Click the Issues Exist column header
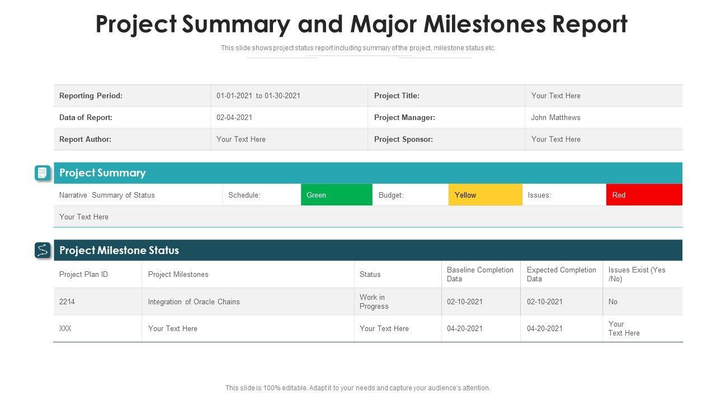The height and width of the screenshot is (402, 716). (637, 274)
